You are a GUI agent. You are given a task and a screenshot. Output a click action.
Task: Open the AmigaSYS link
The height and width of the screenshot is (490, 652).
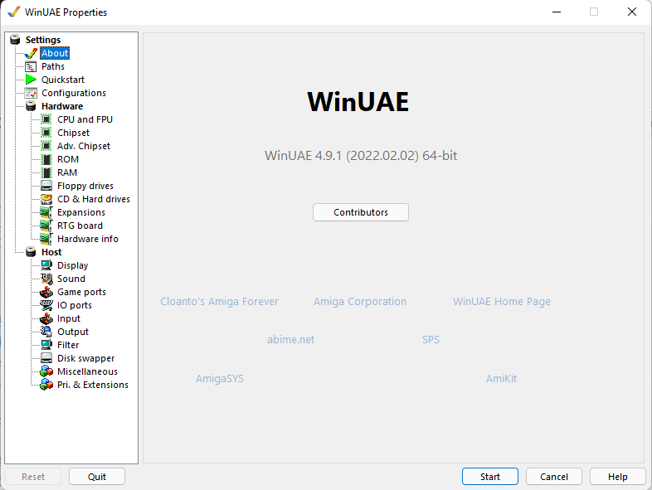[x=220, y=379]
